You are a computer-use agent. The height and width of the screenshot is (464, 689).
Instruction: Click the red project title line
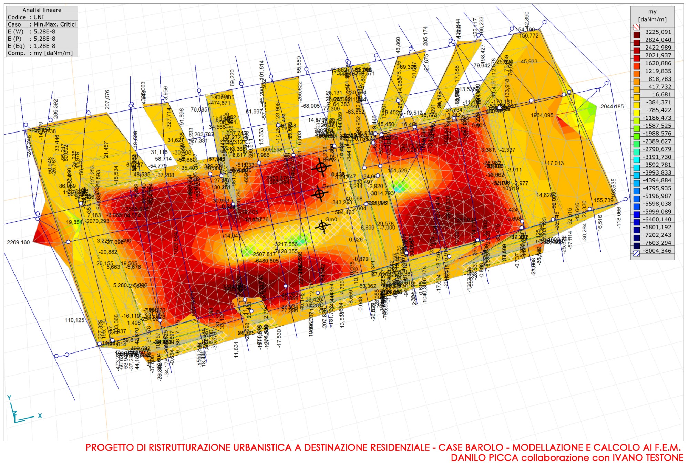(x=383, y=448)
